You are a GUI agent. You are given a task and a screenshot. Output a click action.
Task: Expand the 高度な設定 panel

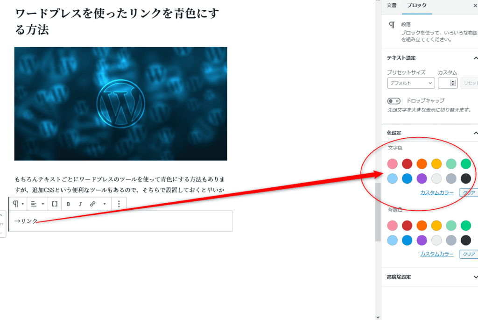click(430, 277)
